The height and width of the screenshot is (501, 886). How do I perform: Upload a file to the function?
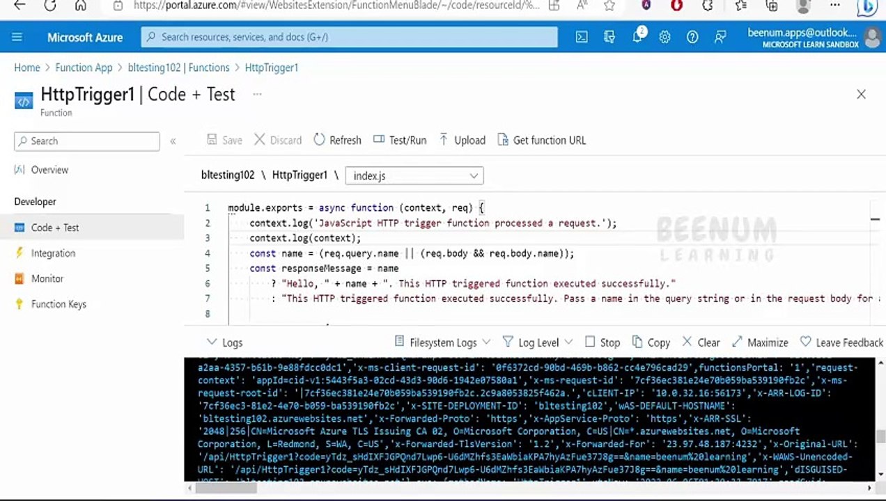(462, 140)
